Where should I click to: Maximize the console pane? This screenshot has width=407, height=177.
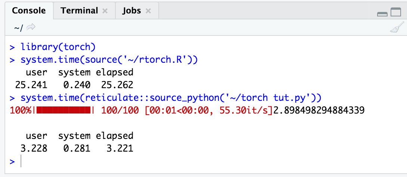[396, 12]
